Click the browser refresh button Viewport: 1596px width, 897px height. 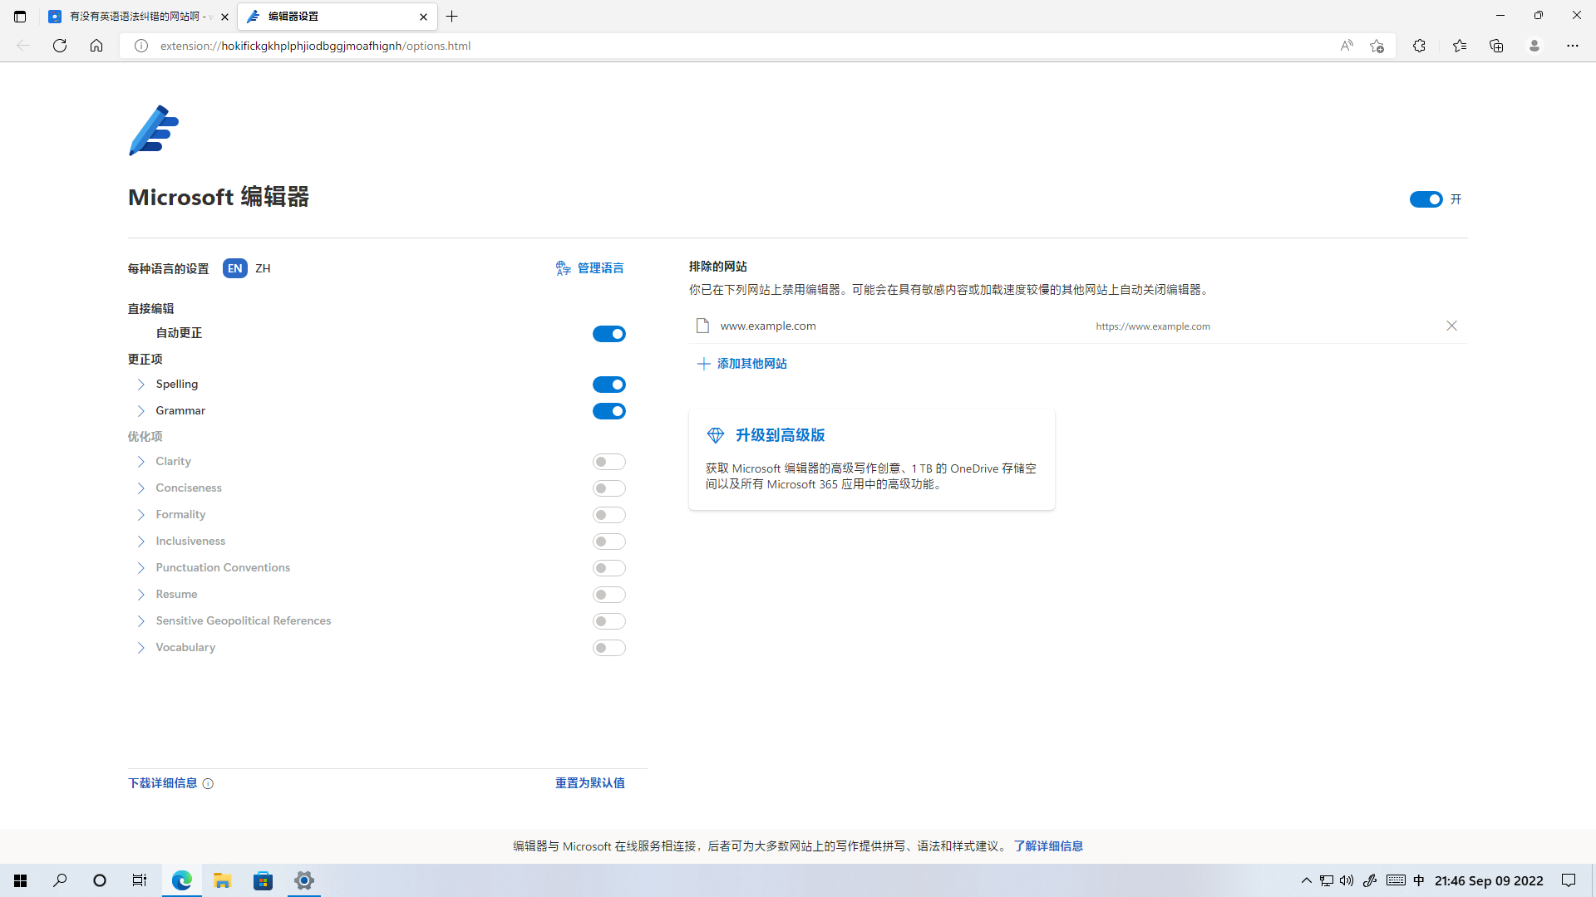pyautogui.click(x=60, y=46)
